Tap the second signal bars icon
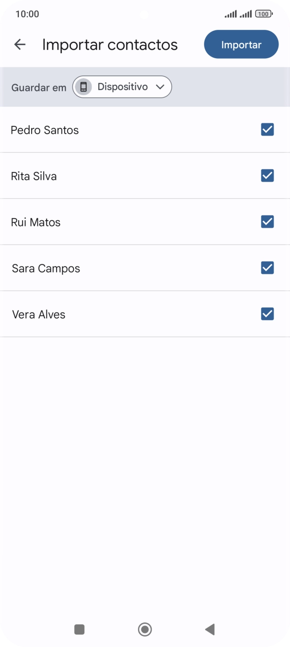The width and height of the screenshot is (290, 647). click(x=246, y=13)
